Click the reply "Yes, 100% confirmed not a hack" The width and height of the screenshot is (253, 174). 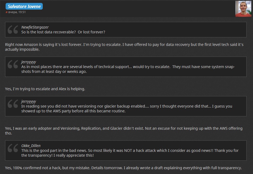[123, 168]
